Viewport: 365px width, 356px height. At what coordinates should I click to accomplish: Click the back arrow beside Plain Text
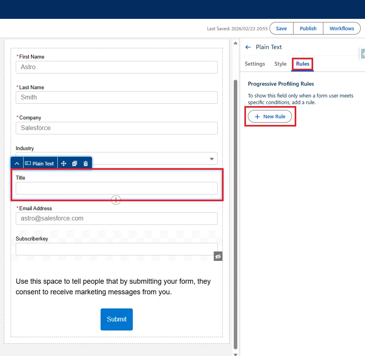click(x=248, y=47)
